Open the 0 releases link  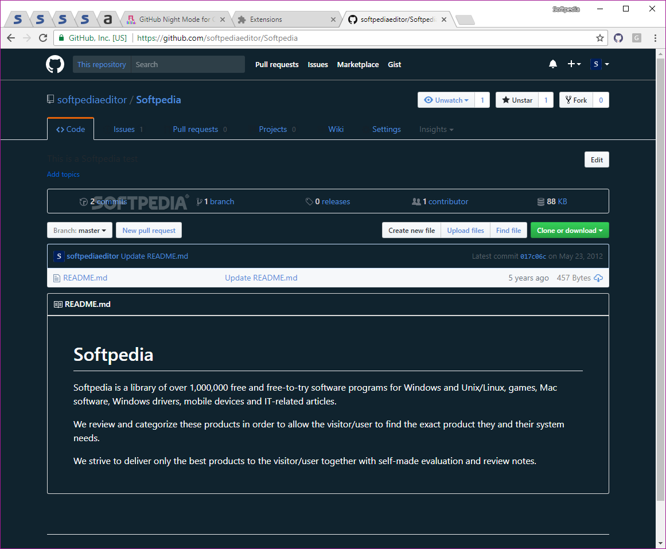[x=328, y=201]
